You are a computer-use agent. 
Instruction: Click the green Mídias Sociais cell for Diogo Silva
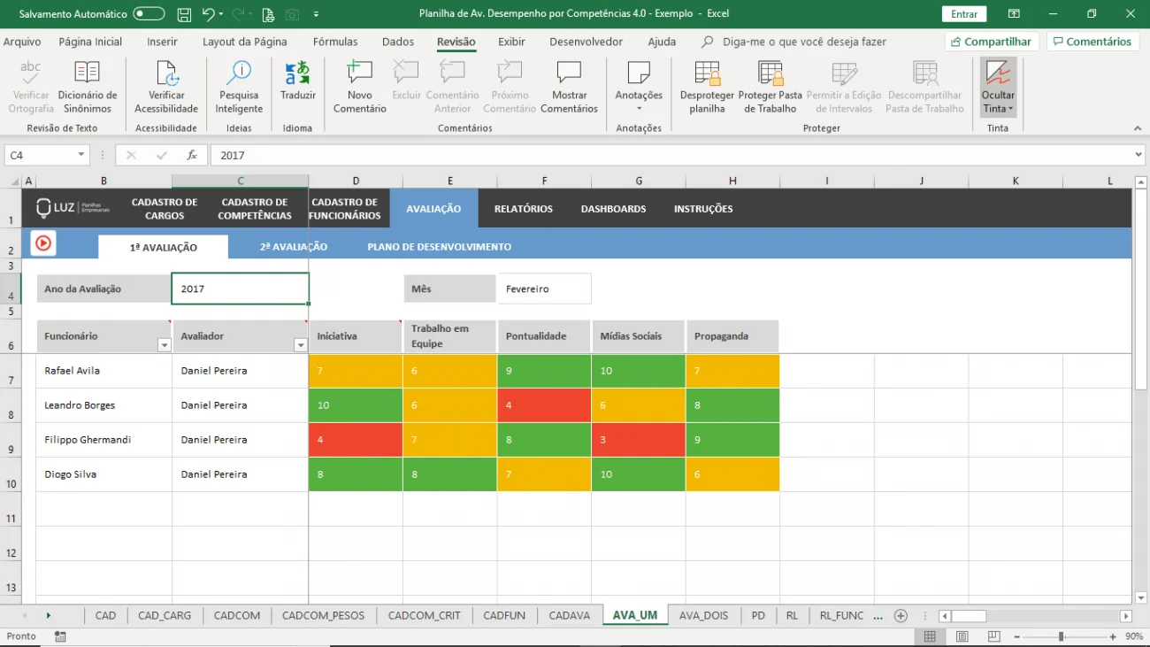pyautogui.click(x=639, y=474)
